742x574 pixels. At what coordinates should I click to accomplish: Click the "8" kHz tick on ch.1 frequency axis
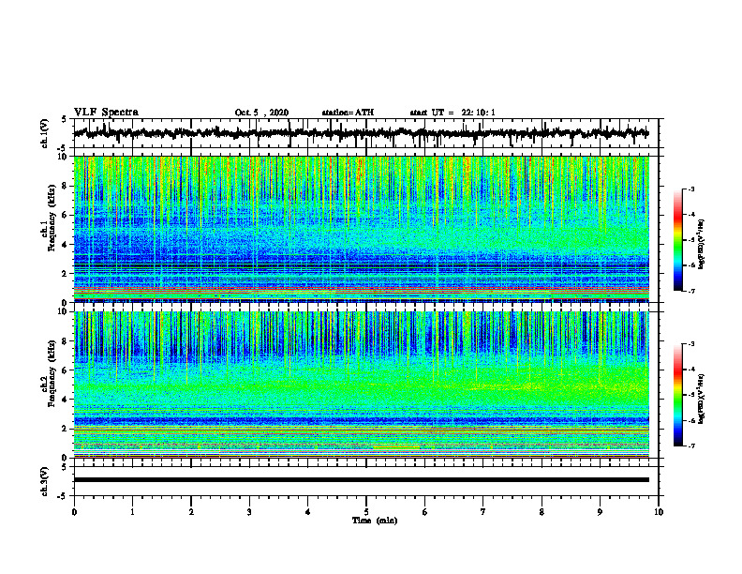point(65,186)
